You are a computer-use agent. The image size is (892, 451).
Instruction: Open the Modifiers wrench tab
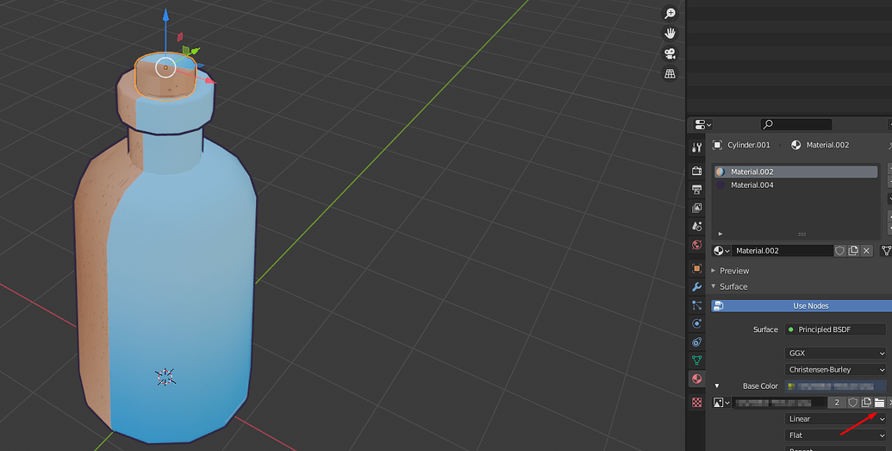[x=697, y=286]
